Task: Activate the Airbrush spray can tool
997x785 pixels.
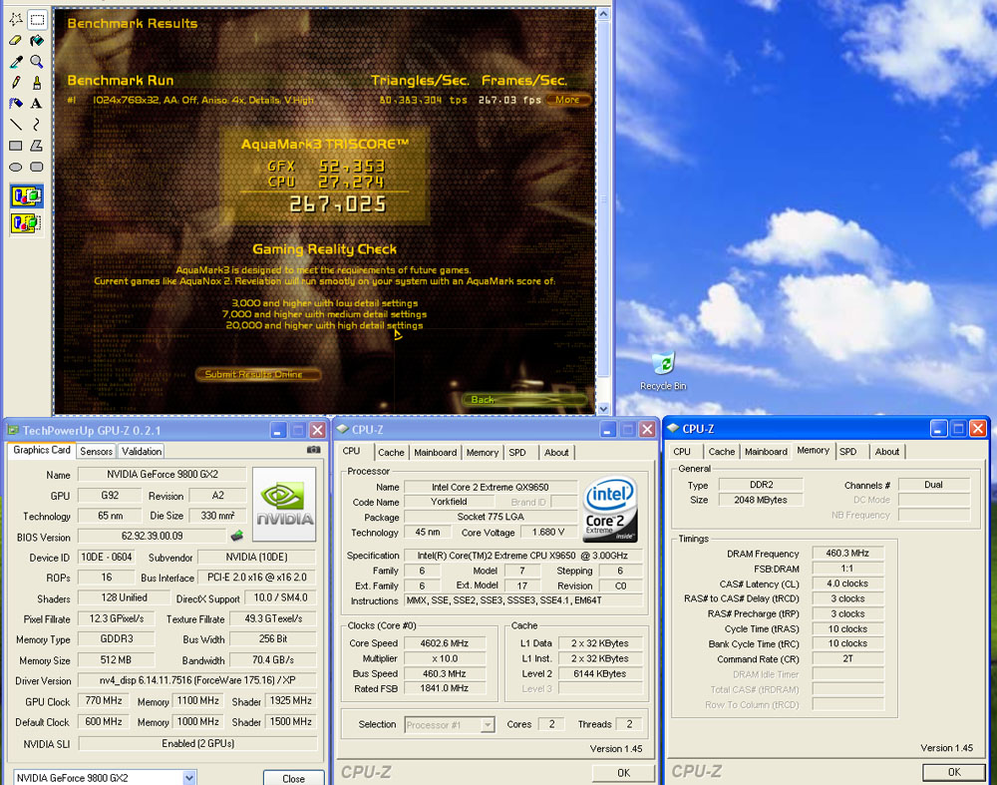Action: coord(16,103)
